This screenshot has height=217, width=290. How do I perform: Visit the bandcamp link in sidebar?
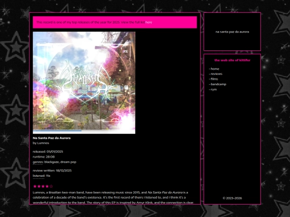tap(219, 84)
